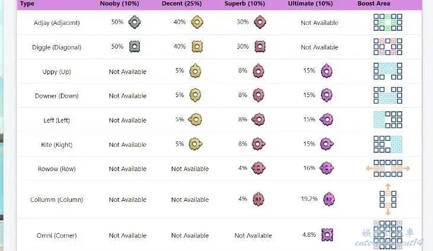Click the Diggle (Diagonal) type label

pos(57,47)
